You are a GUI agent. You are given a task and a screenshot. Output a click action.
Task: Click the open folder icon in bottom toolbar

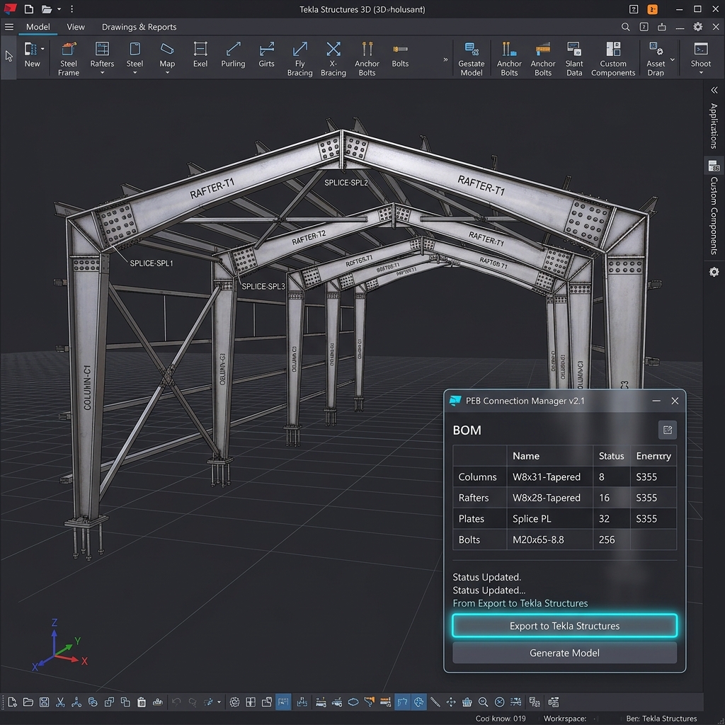28,702
